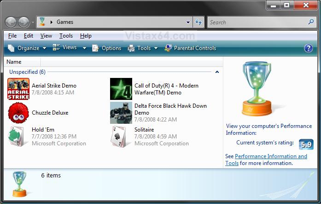Click the Organize toolbar icon
Viewport: 321px width, 204px height.
[x=11, y=48]
